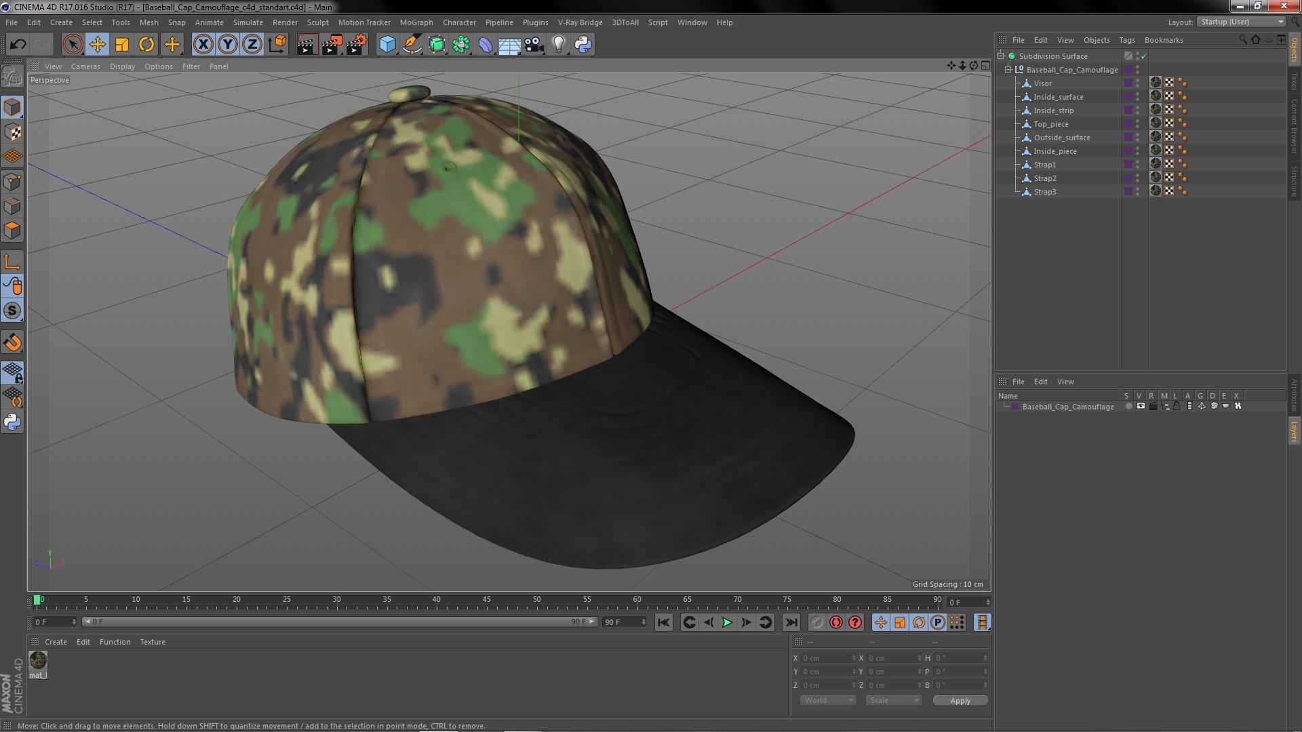This screenshot has width=1302, height=732.
Task: Toggle Baseball_Cap_Camouflage layer view icon
Action: coord(1141,407)
